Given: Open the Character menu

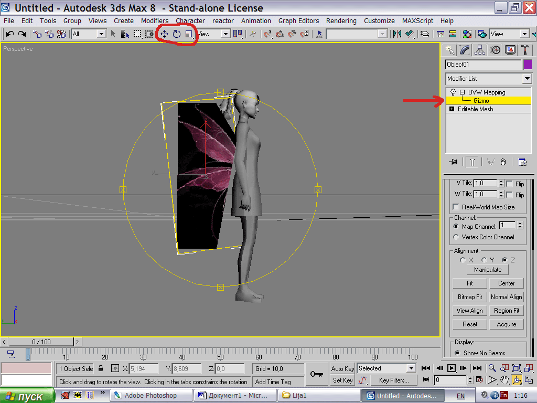Looking at the screenshot, I should pos(190,21).
